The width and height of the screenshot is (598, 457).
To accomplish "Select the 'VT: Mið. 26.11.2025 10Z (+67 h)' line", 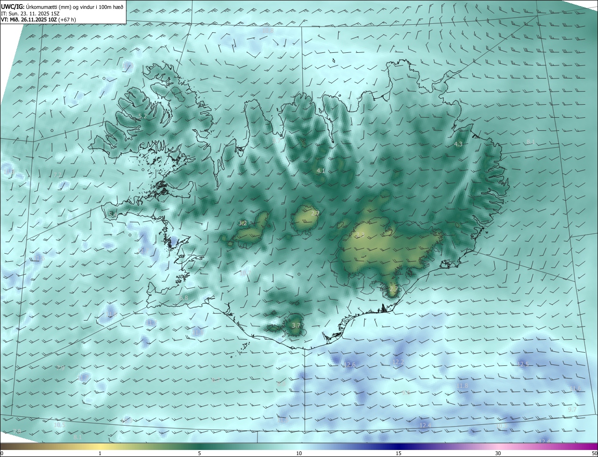I will [x=39, y=20].
